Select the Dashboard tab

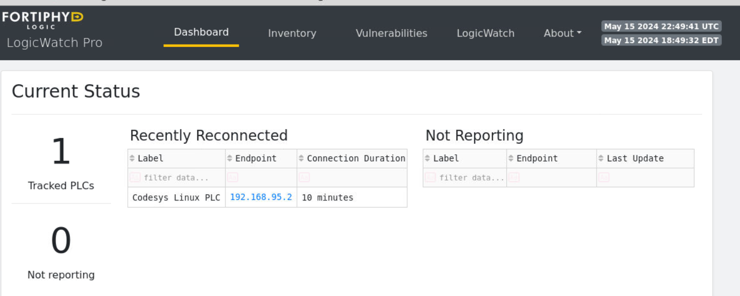click(x=201, y=32)
